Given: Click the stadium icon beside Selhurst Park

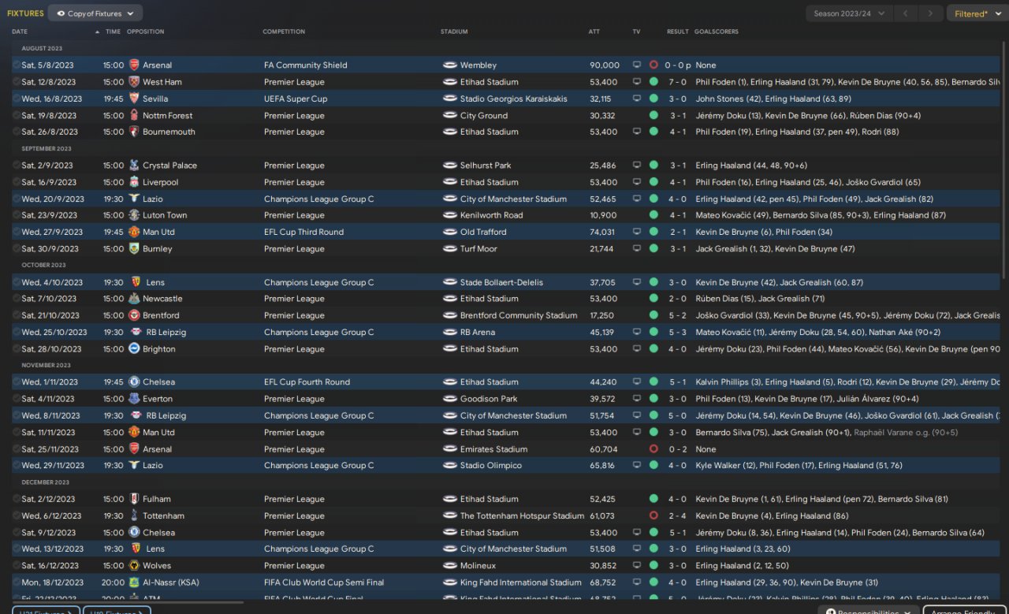Looking at the screenshot, I should point(450,166).
